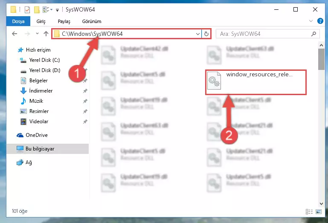Viewport: 328px width, 223px height.
Task: Open the Customize Quick Access Toolbar dropdown
Action: click(x=57, y=10)
